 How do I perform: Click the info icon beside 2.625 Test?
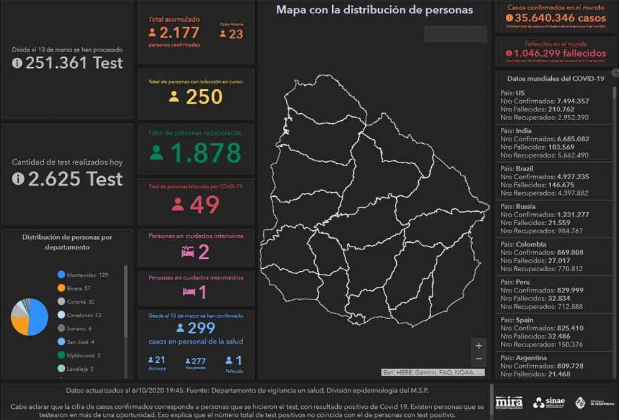(17, 179)
